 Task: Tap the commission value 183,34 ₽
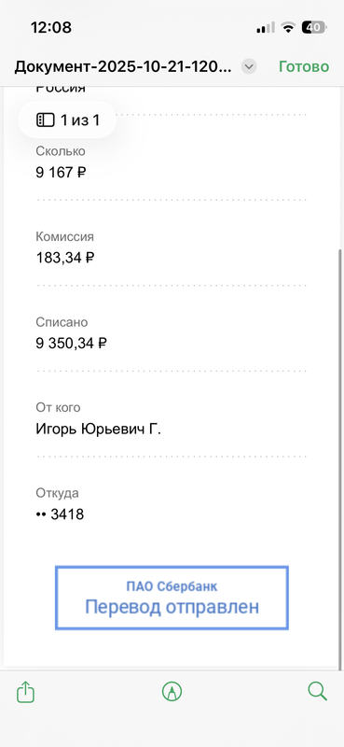coord(65,258)
